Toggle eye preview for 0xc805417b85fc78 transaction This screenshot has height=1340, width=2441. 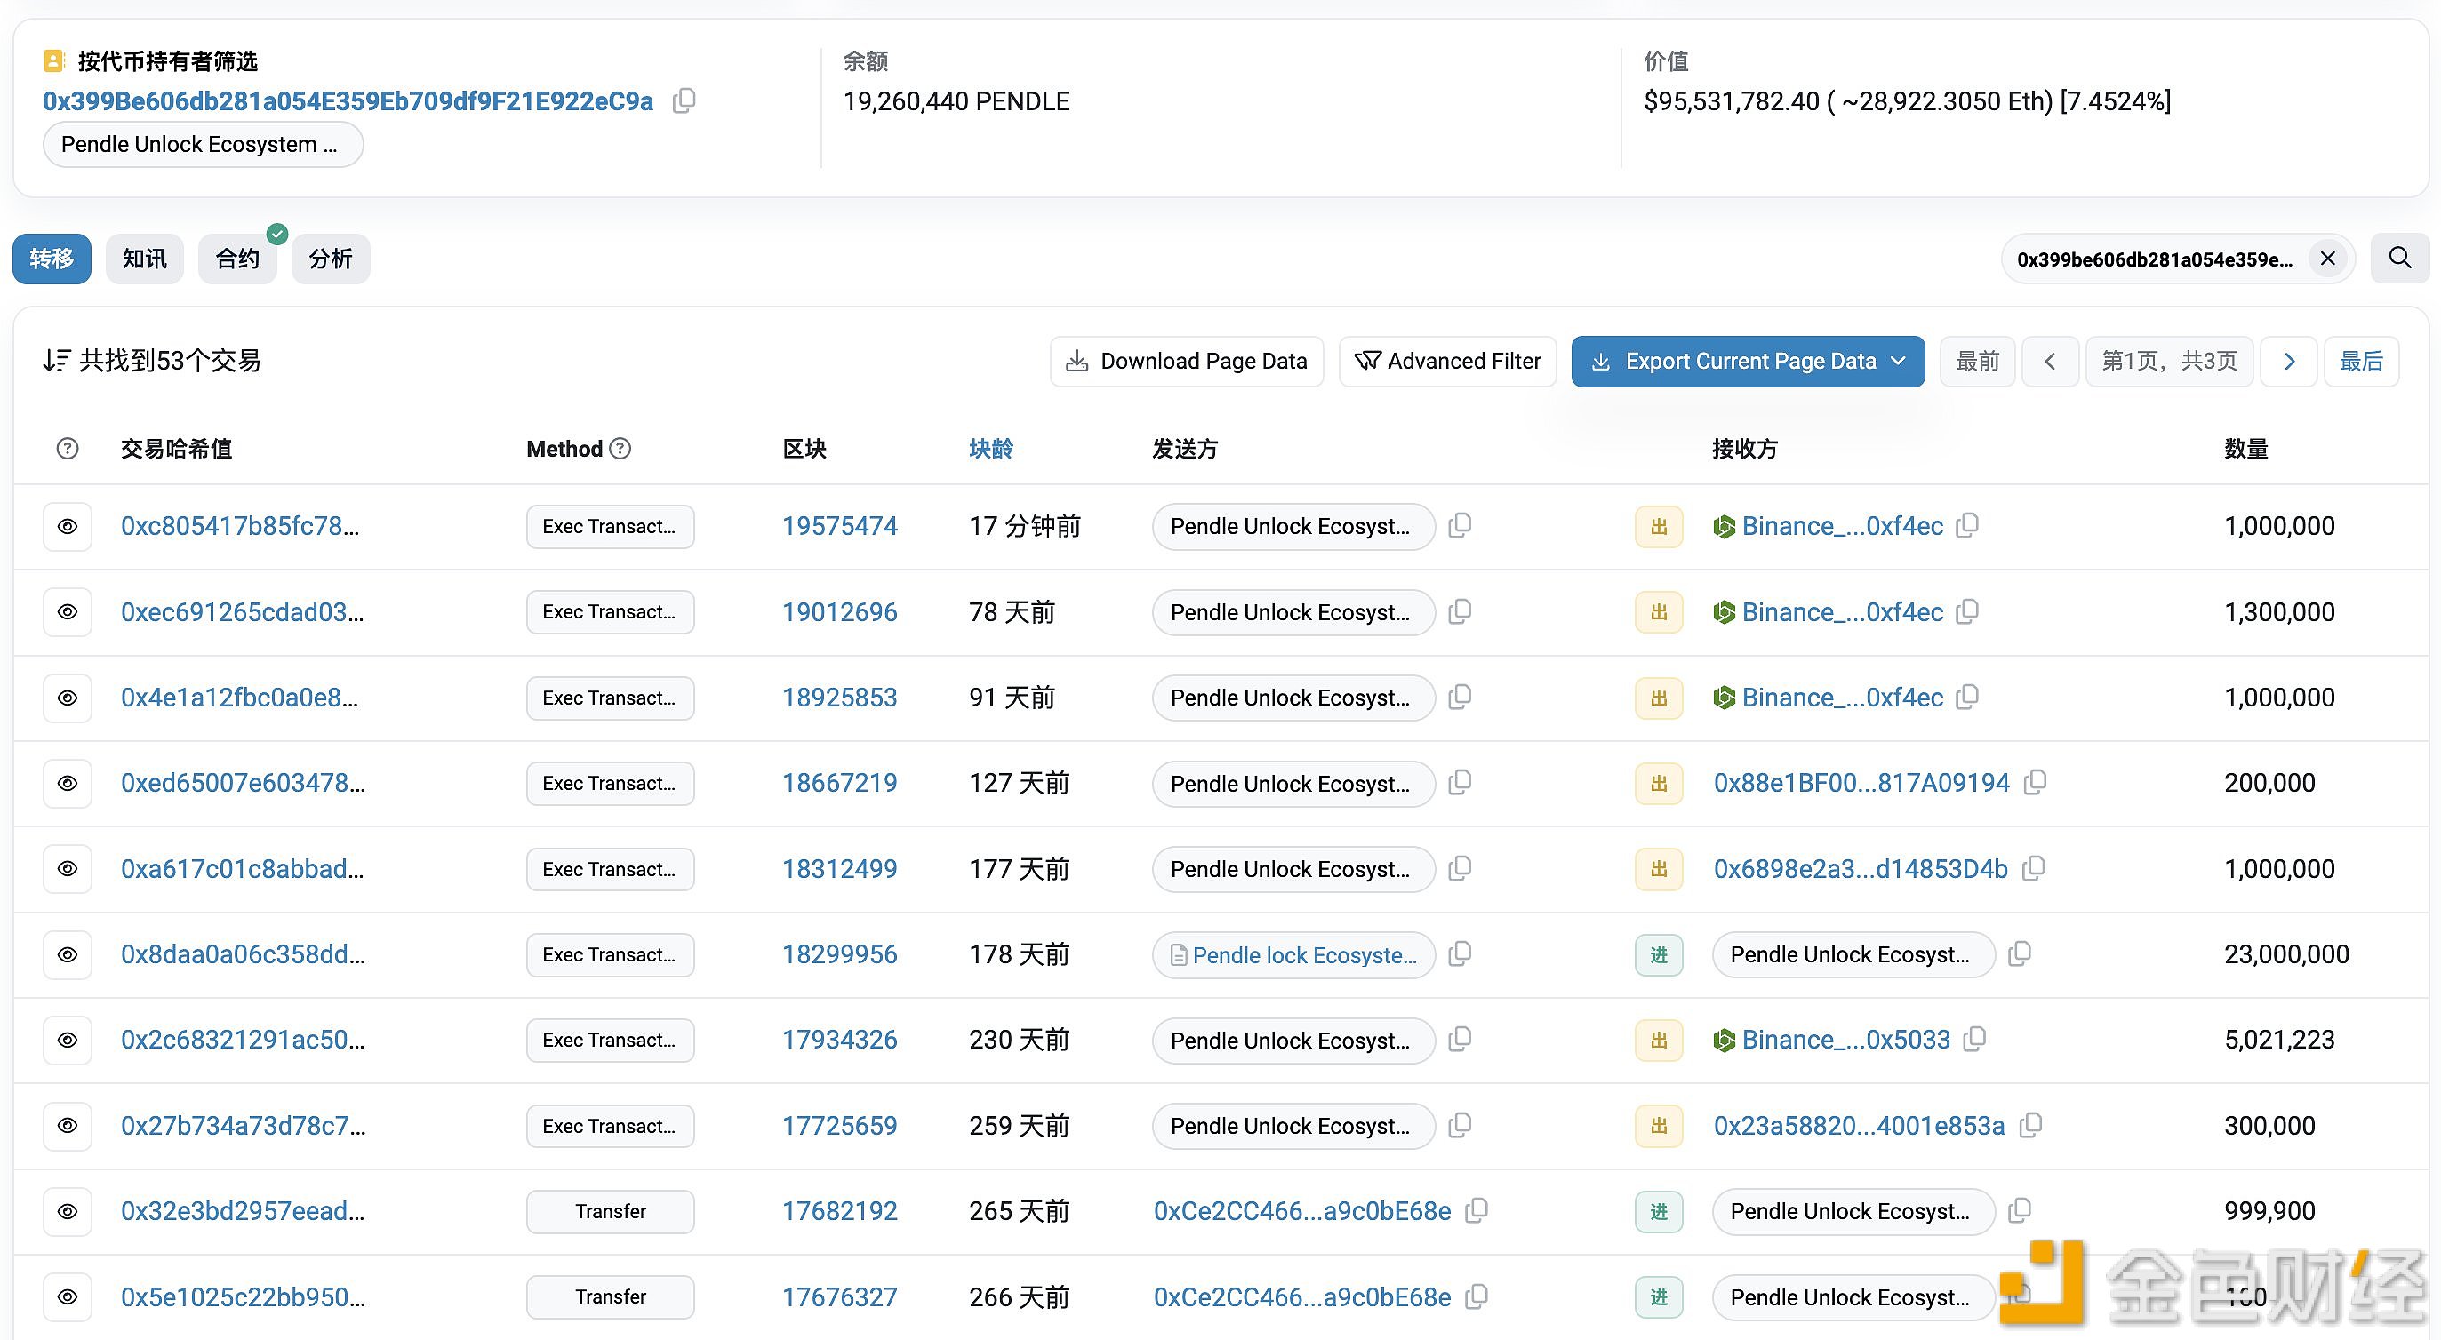click(68, 527)
